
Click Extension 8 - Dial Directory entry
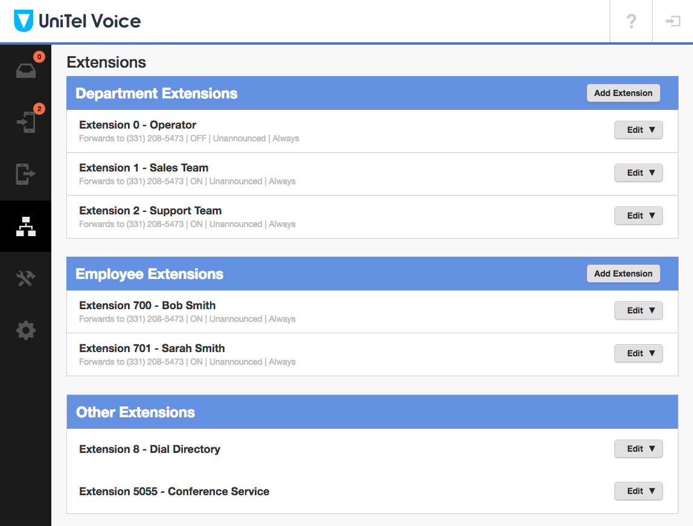pyautogui.click(x=149, y=449)
